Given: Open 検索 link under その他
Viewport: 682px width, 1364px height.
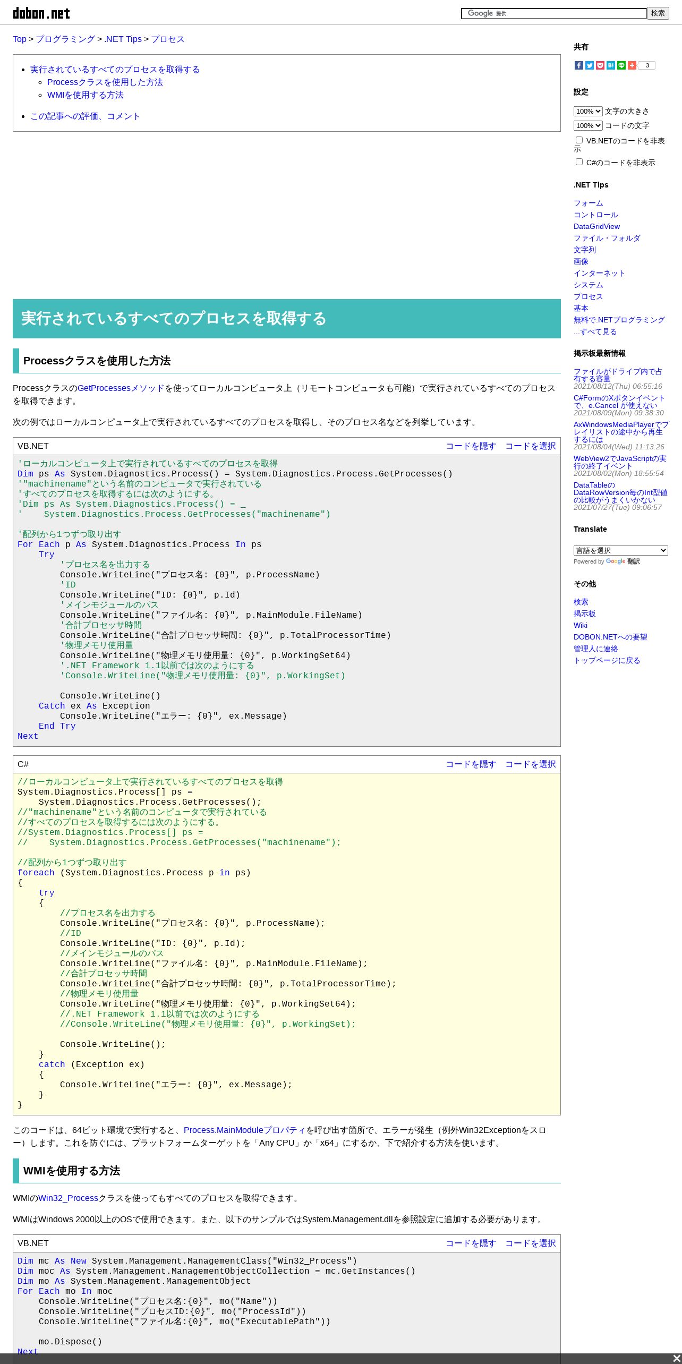Looking at the screenshot, I should 581,602.
